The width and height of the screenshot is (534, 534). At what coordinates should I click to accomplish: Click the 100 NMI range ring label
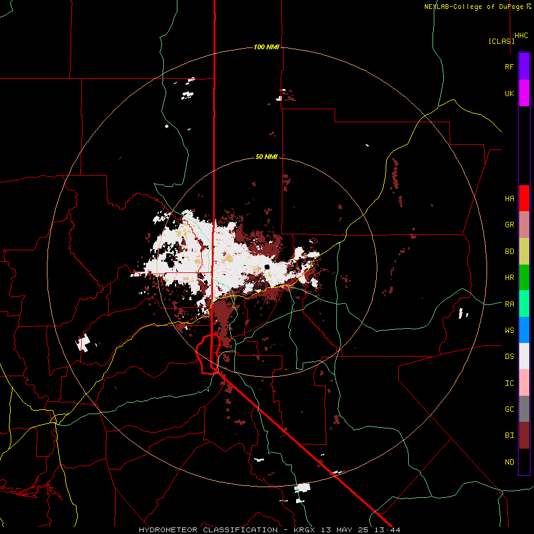[x=266, y=47]
